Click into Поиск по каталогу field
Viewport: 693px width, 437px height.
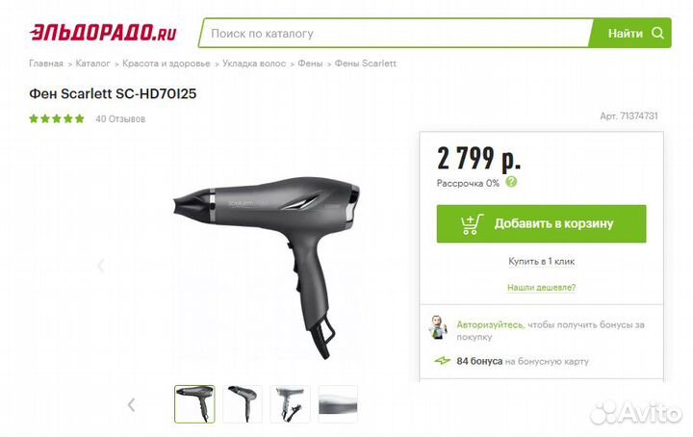coord(396,33)
